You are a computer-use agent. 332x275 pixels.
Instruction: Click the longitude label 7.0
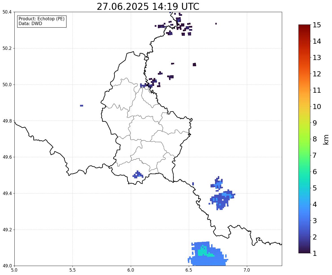coord(247,270)
